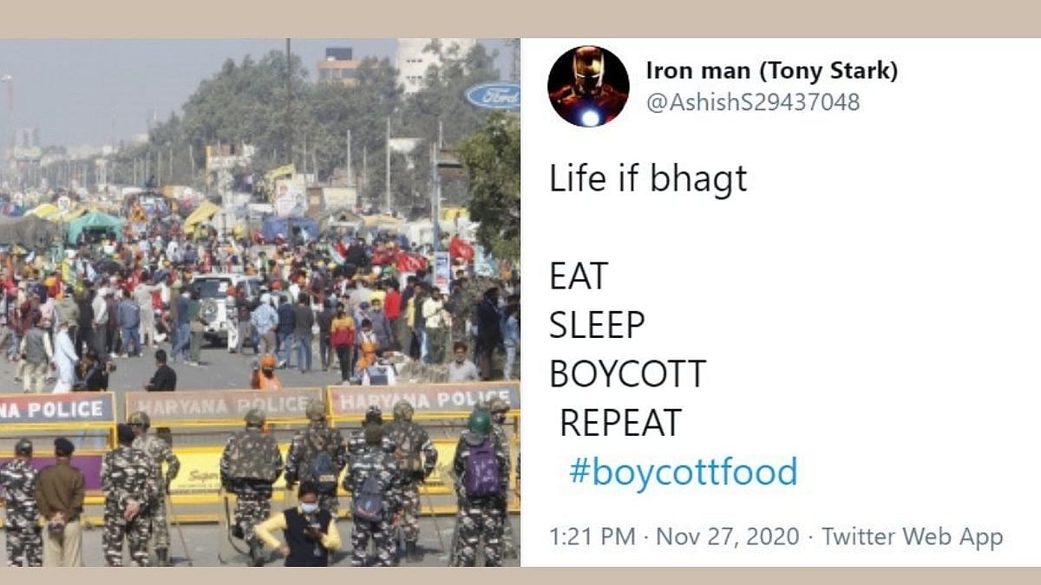Viewport: 1041px width, 585px height.
Task: Click the word SLEEP in the tweet
Action: 598,325
